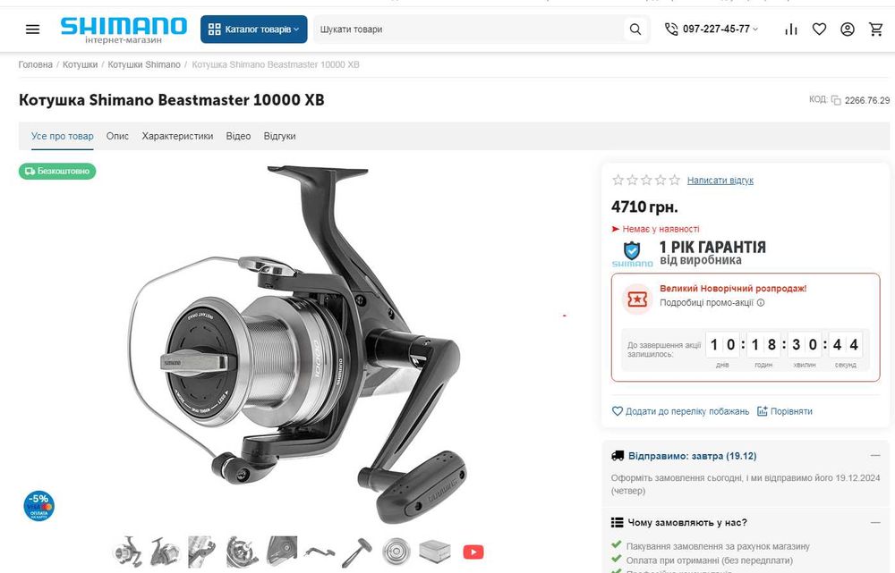This screenshot has height=573, width=895.
Task: Collapse the Відправимо: завтра section
Action: 874,456
